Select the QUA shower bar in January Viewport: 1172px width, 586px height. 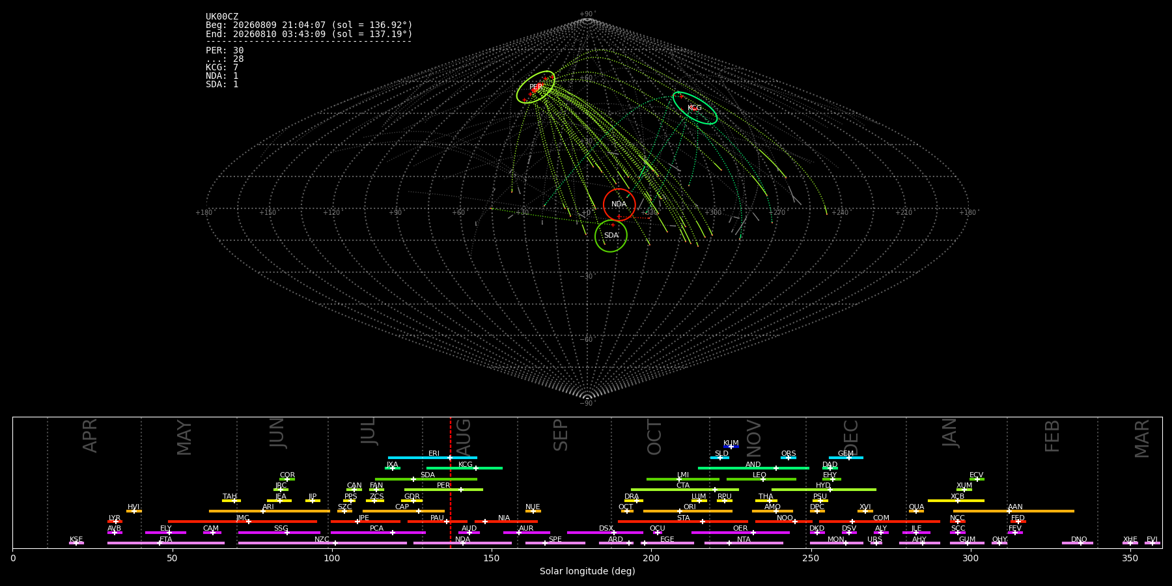(916, 511)
